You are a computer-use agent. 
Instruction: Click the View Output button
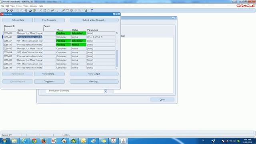[x=94, y=74]
